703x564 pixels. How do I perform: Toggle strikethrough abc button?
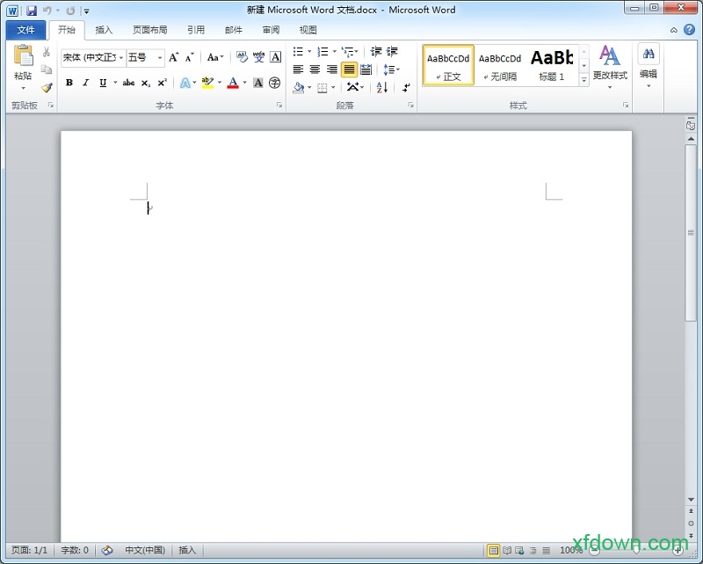(x=128, y=83)
